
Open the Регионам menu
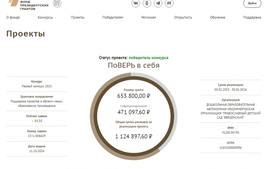[x=149, y=18]
